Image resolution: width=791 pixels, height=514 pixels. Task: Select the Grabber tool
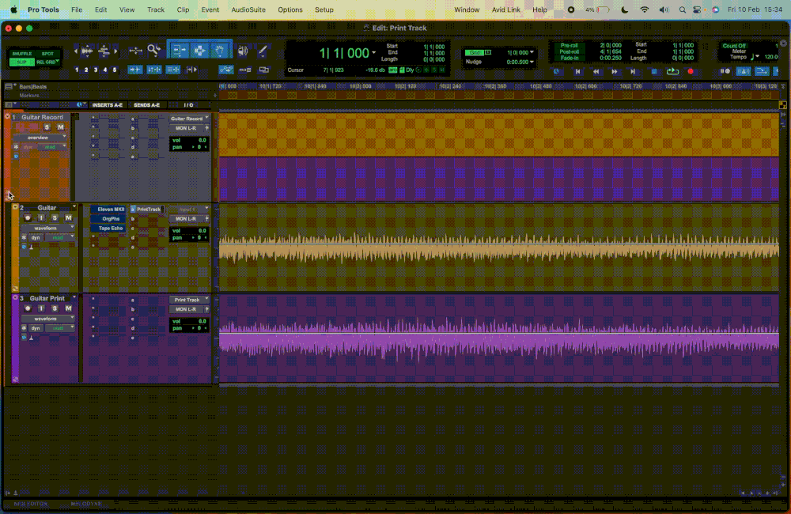coord(221,51)
